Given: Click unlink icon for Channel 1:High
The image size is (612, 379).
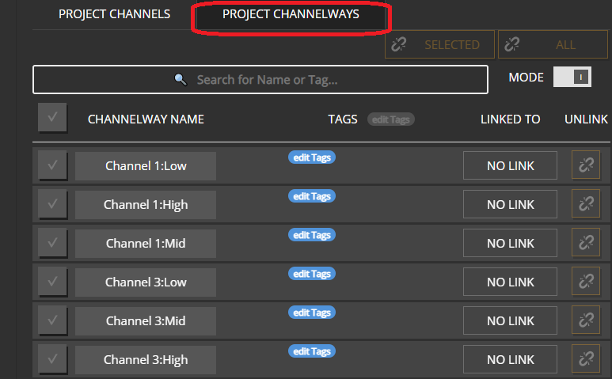Looking at the screenshot, I should [586, 205].
